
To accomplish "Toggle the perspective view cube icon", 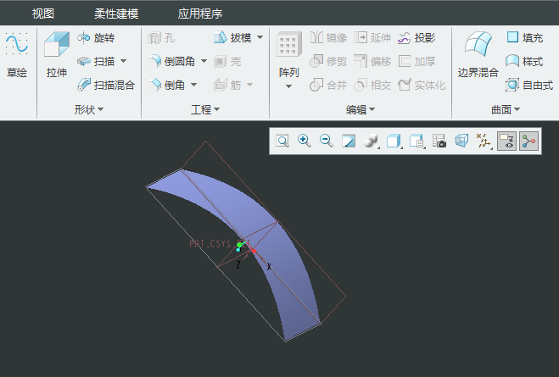I will 461,141.
